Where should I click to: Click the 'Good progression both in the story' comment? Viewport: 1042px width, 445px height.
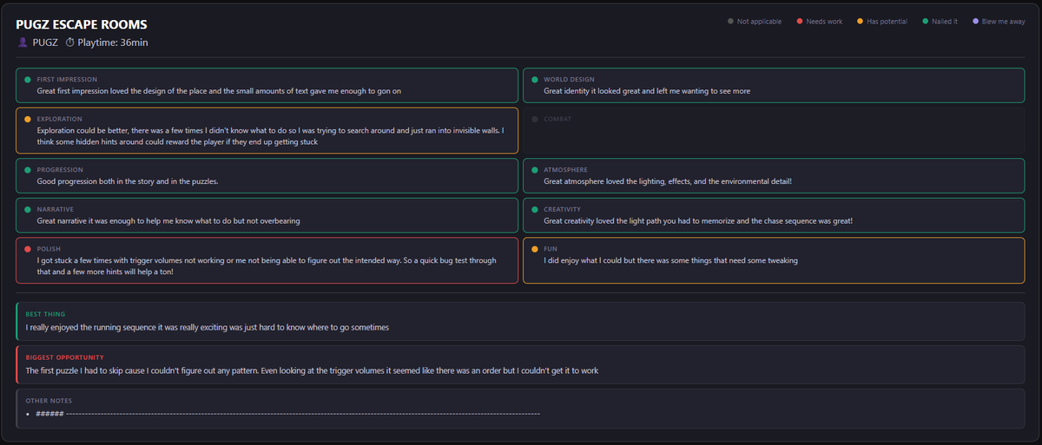pos(128,181)
